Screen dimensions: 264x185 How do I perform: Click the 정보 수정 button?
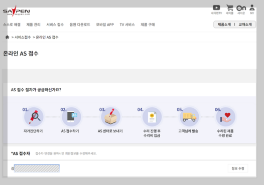click(238, 168)
